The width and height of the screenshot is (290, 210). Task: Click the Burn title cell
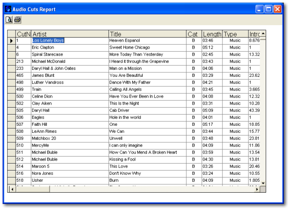(147, 180)
